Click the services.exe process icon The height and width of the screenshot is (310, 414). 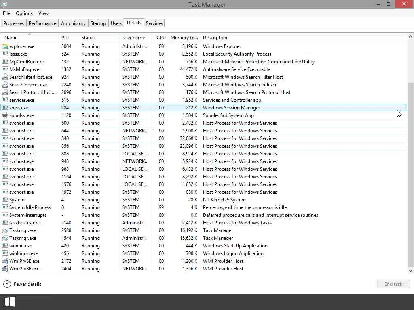click(5, 100)
